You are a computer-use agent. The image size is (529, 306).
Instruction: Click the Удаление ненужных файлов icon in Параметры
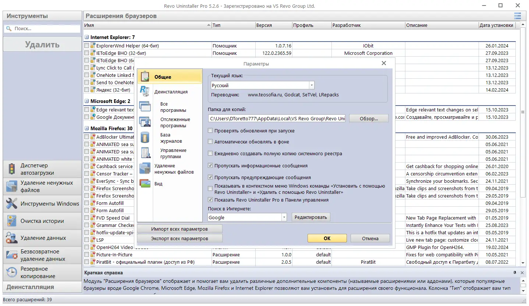click(x=145, y=168)
